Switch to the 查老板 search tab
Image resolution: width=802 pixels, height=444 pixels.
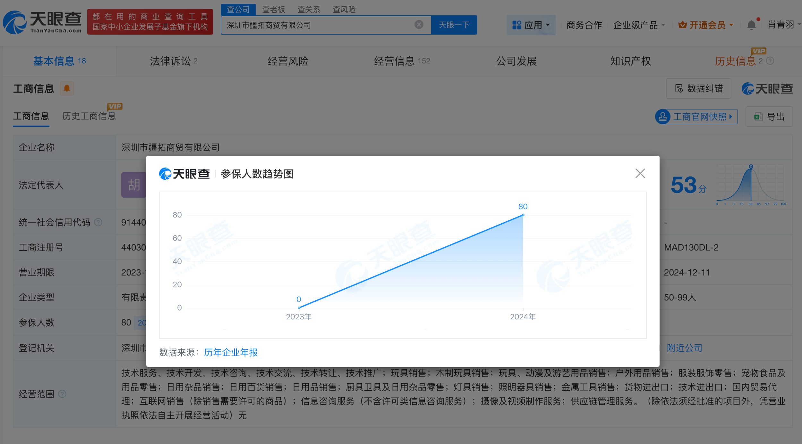tap(273, 10)
